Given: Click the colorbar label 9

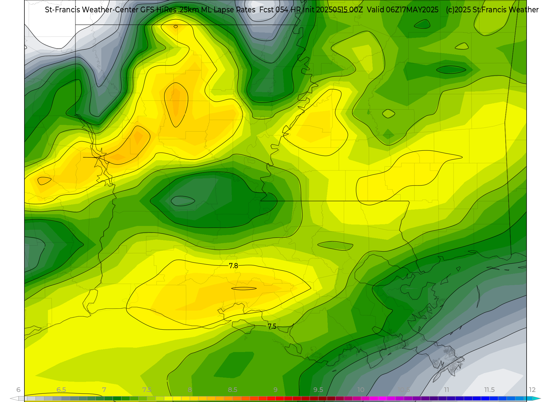Looking at the screenshot, I should coord(275,390).
